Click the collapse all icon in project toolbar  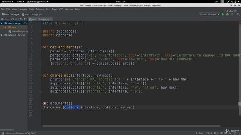[x=16, y=19]
